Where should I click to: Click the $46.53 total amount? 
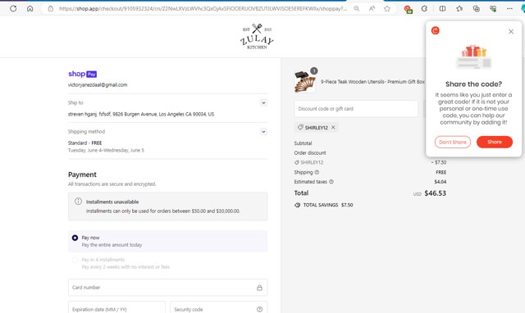435,193
